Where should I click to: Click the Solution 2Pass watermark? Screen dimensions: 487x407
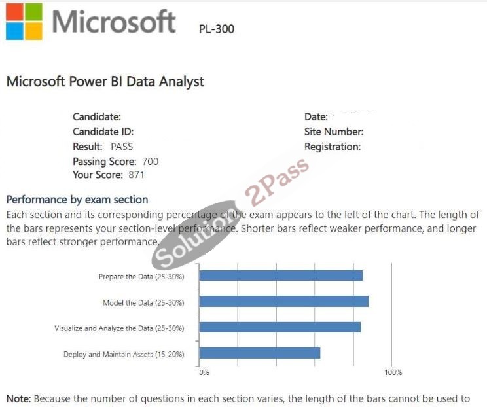[x=230, y=214]
